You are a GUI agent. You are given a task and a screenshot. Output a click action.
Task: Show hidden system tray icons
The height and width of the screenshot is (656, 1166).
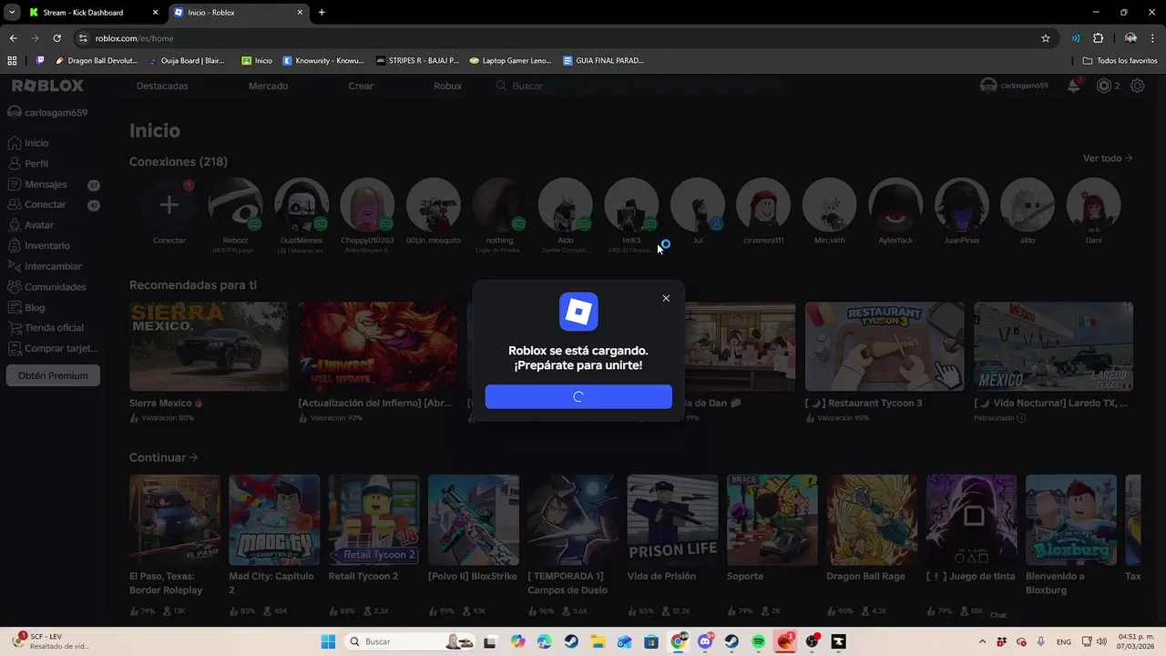[982, 641]
